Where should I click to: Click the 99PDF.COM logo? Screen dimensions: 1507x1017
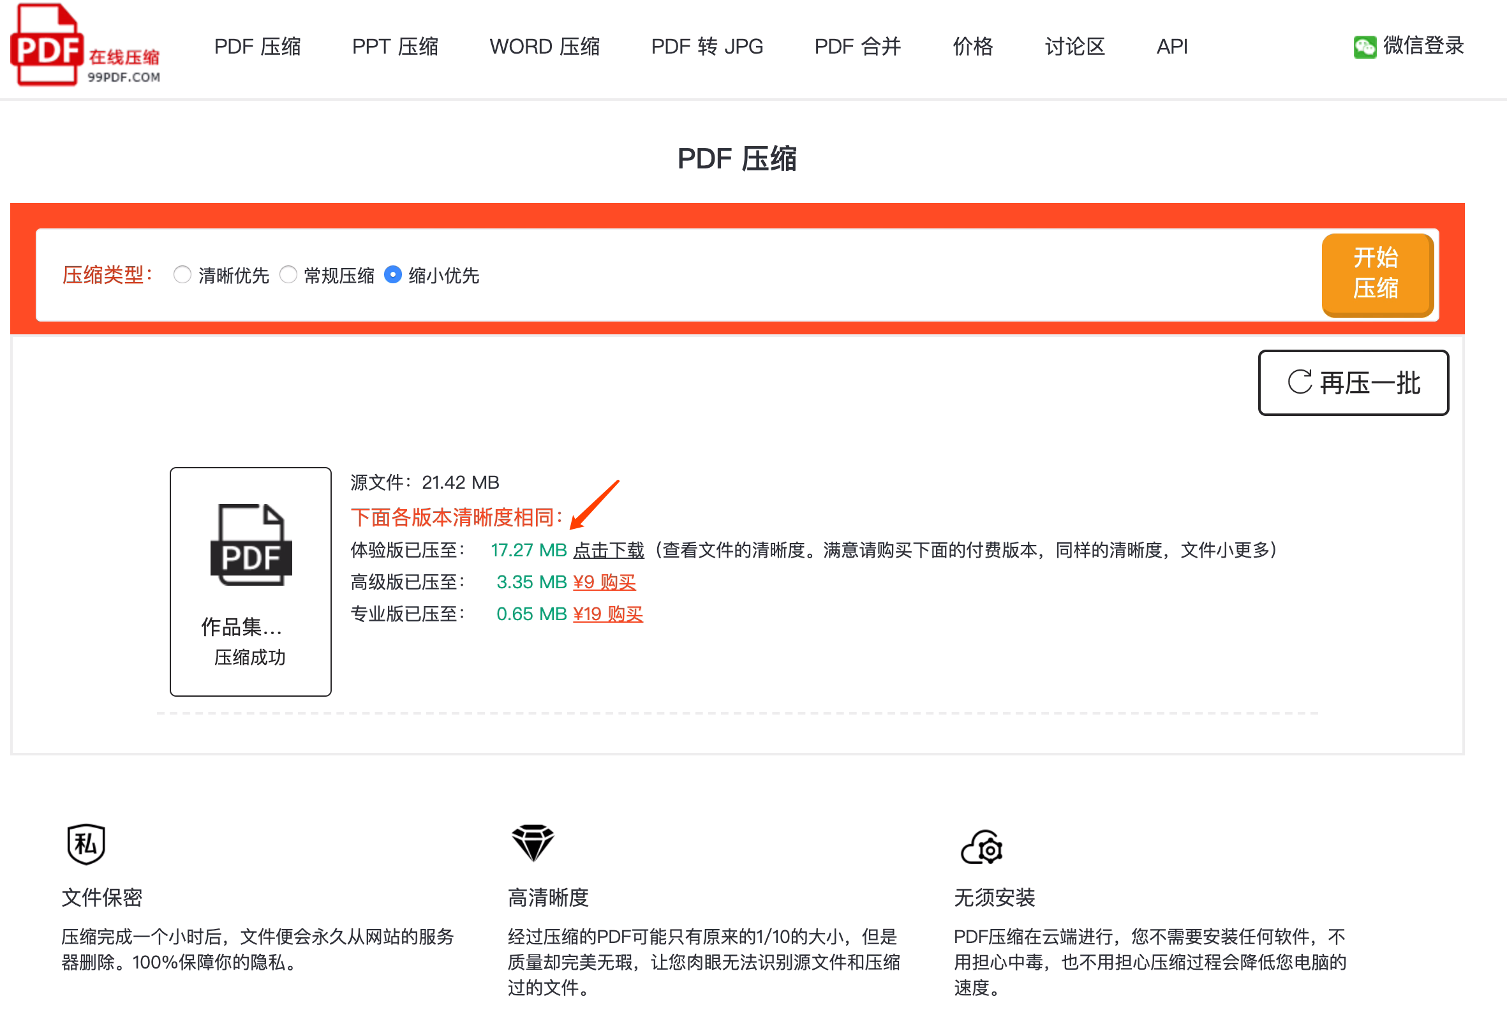85,45
